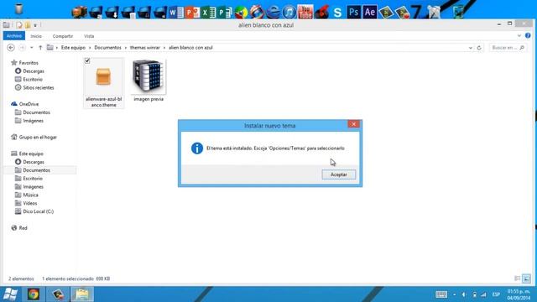Select Grupo en el hogar
Screen dimensions: 537x302
pyautogui.click(x=38, y=137)
